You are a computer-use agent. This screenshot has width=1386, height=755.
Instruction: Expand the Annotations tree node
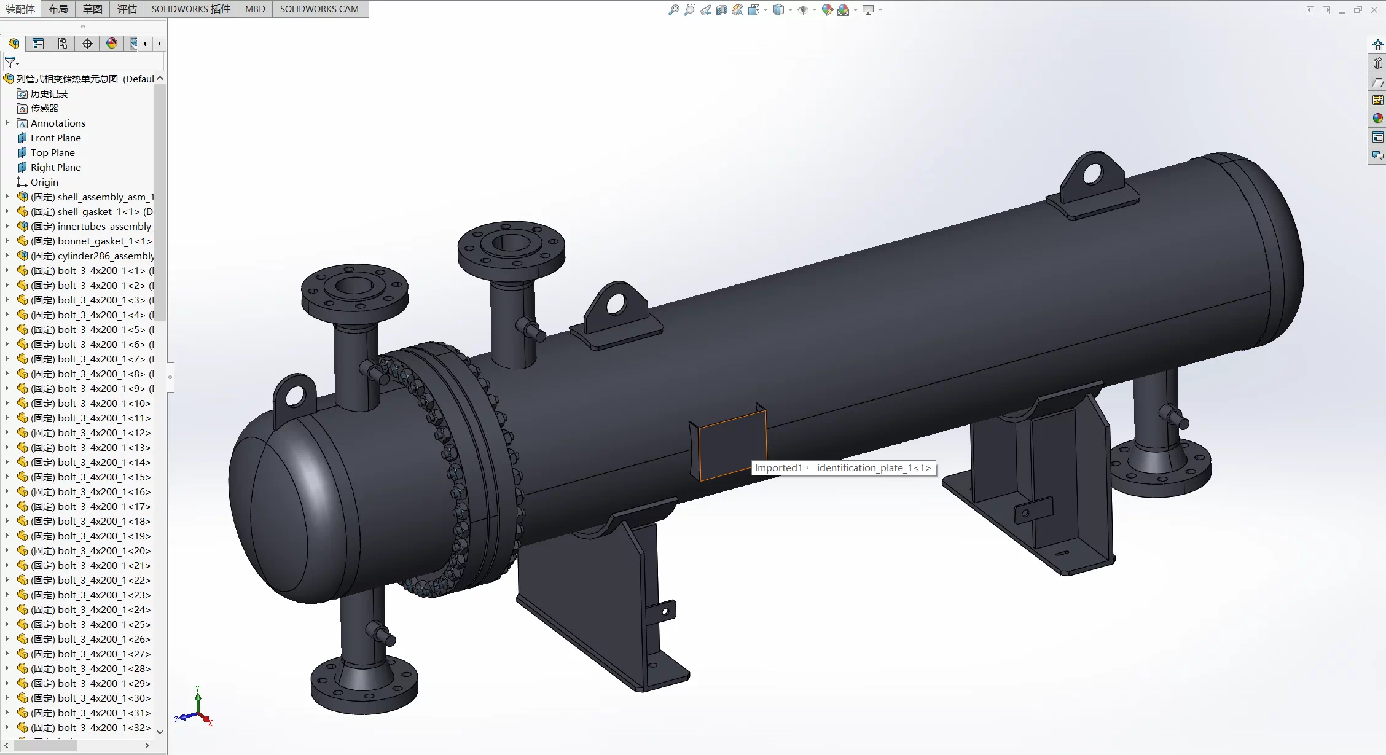pos(7,123)
